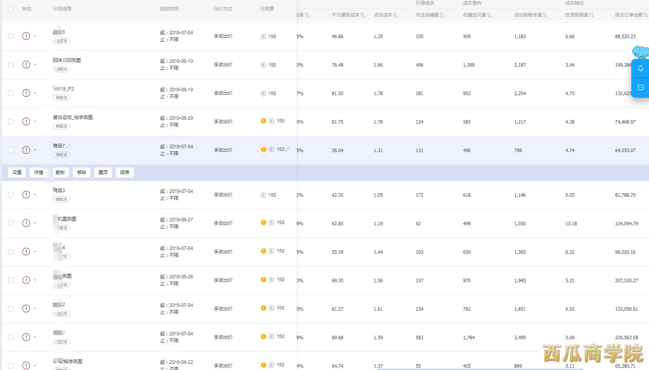
Task: Click the status warning icon for 复古运动_铭宇测图
Action: 26,122
